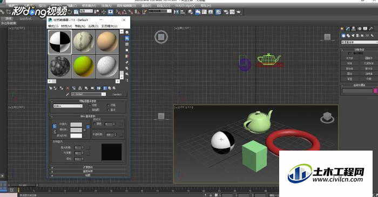The width and height of the screenshot is (378, 197).
Task: Open the Hierarchy tab in command panel
Action: pyautogui.click(x=353, y=29)
